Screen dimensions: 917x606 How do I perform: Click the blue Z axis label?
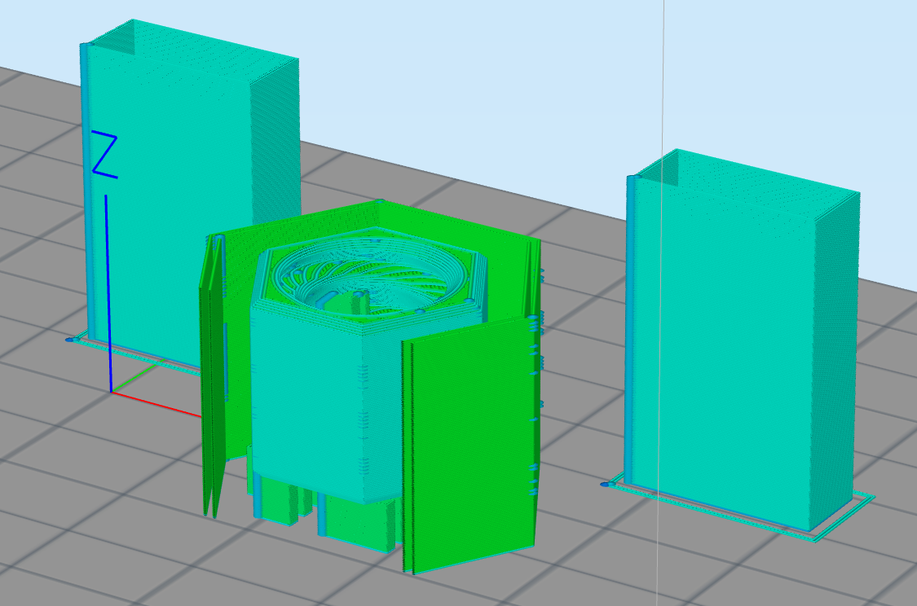tap(104, 156)
